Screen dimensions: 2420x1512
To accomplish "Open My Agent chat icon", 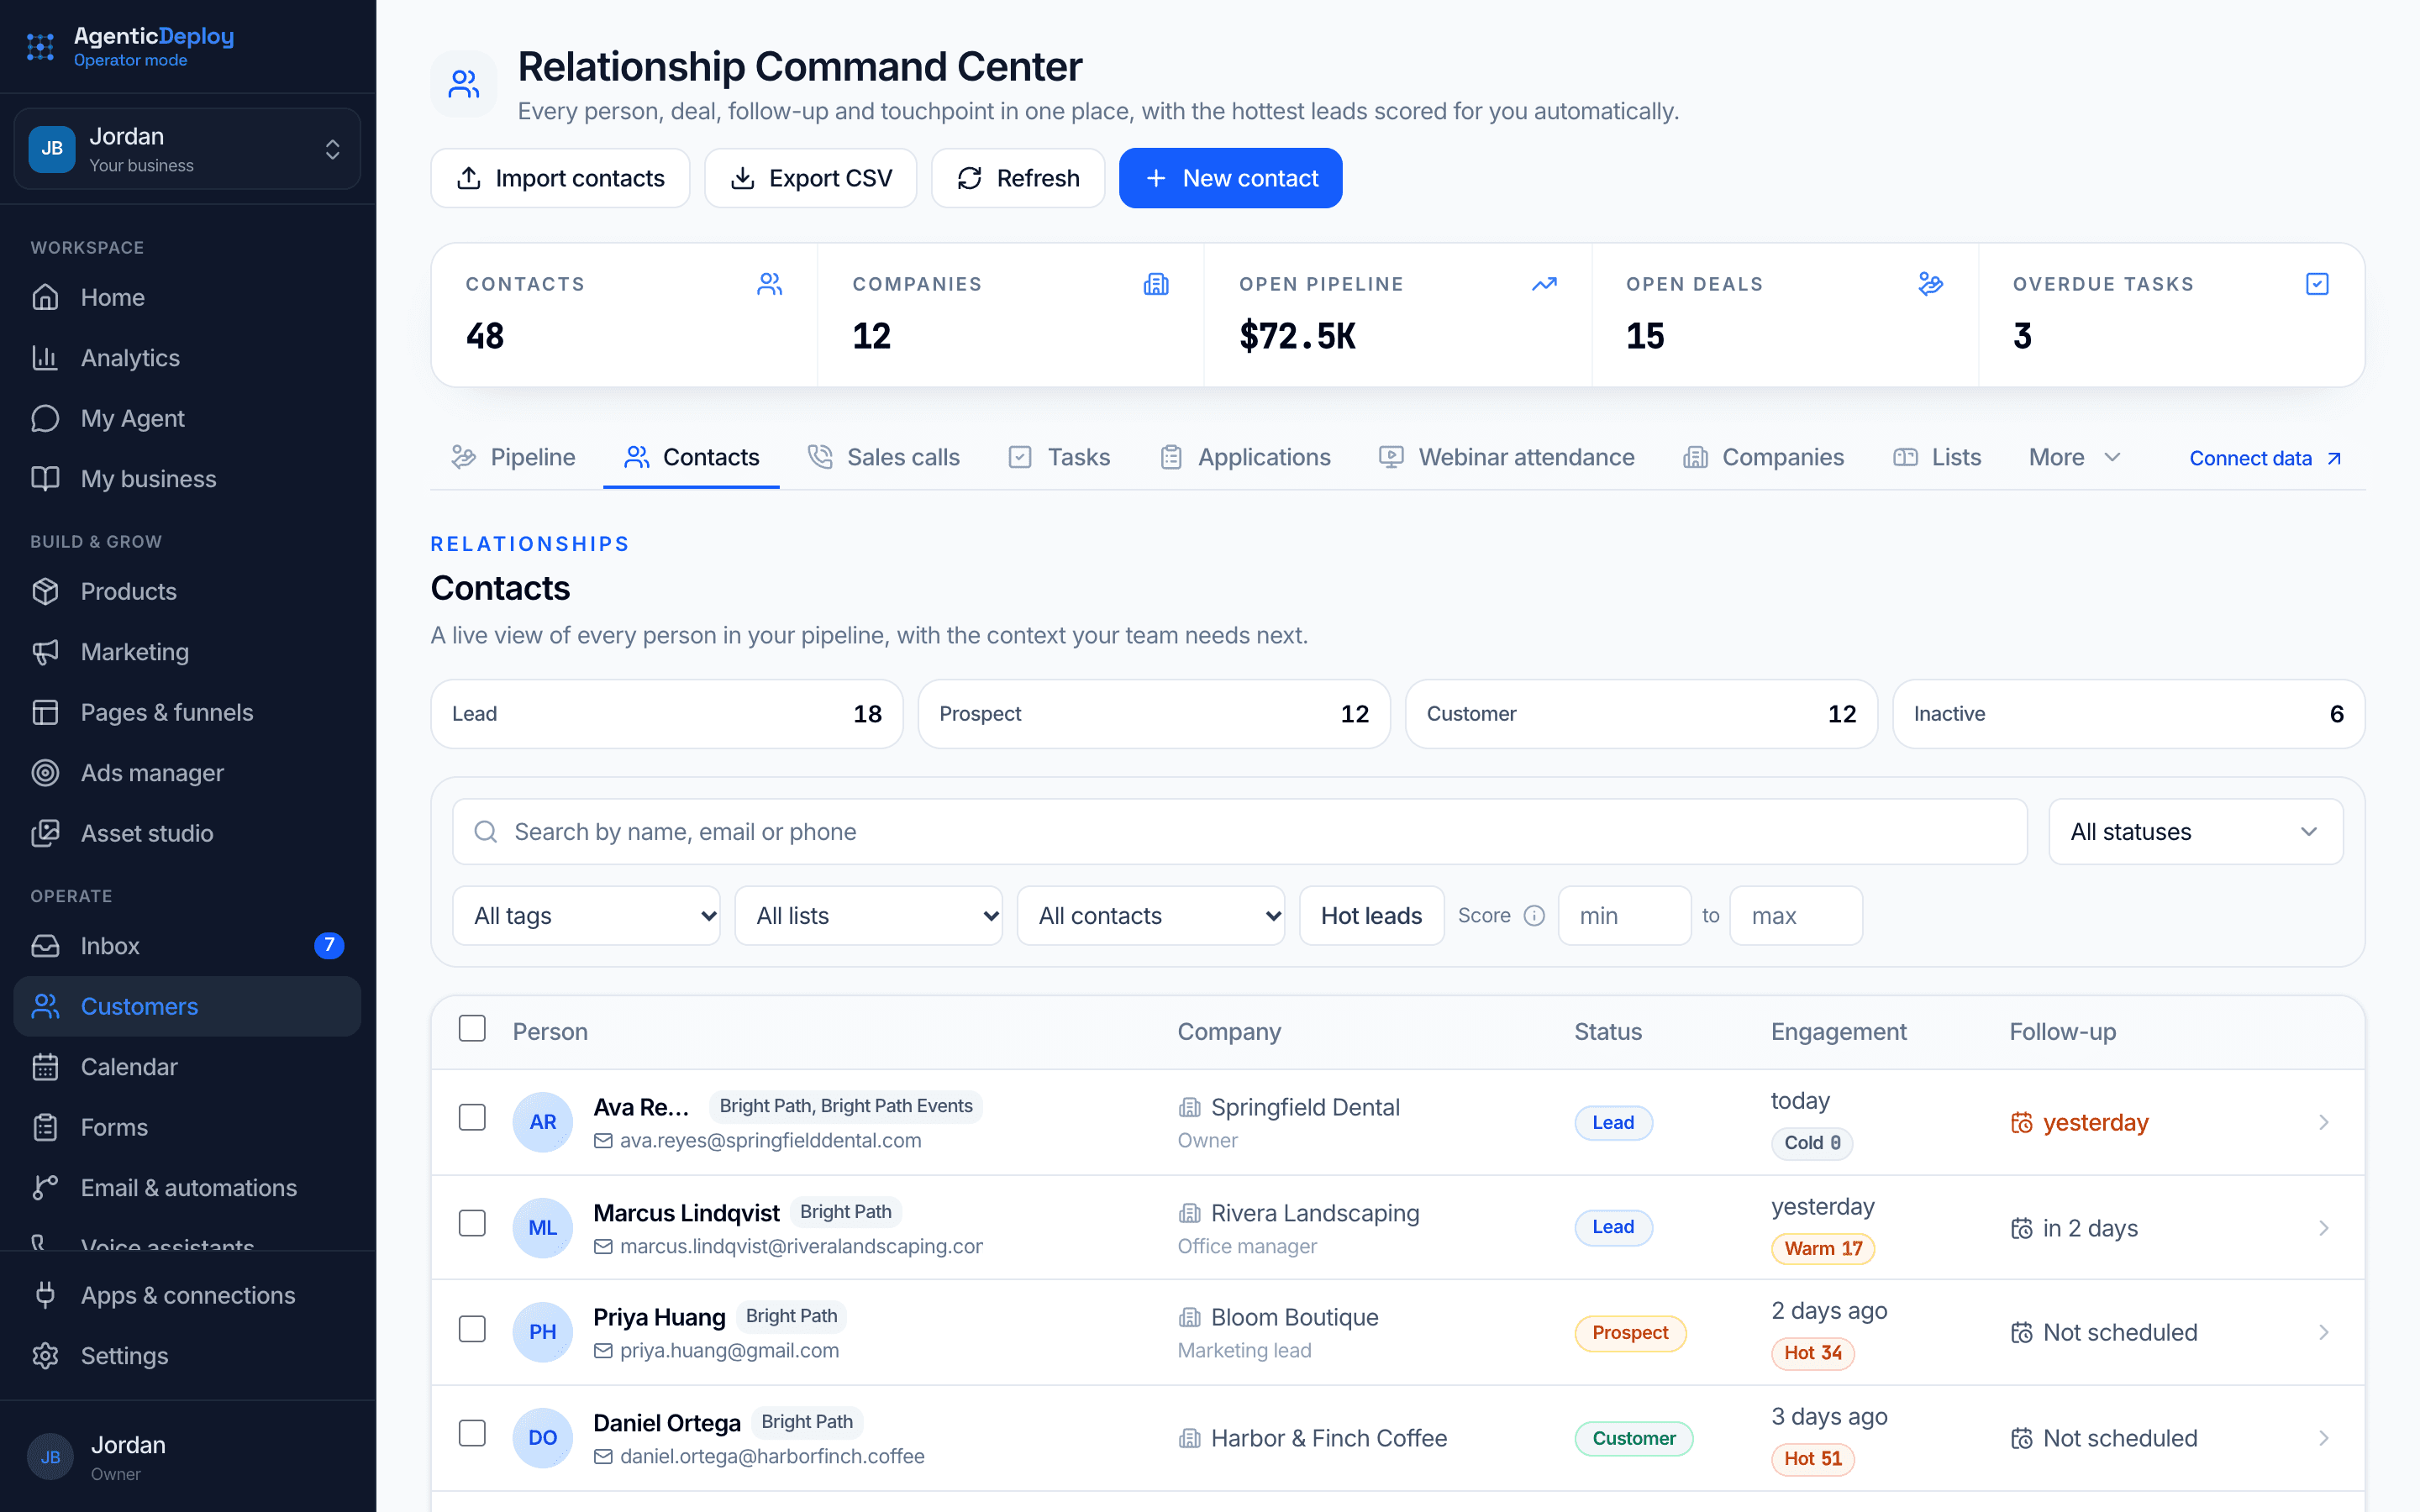I will click(45, 418).
